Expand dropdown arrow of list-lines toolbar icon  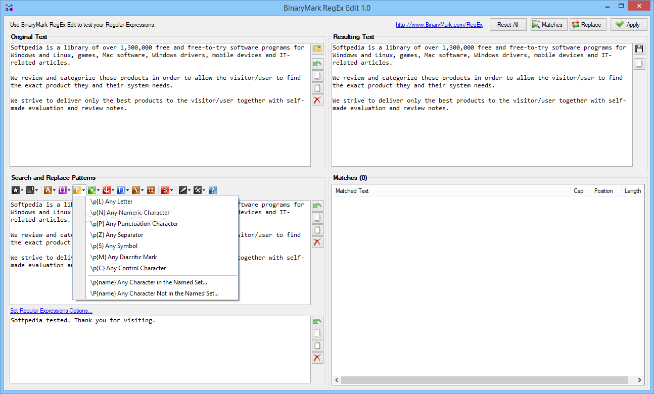(37, 190)
